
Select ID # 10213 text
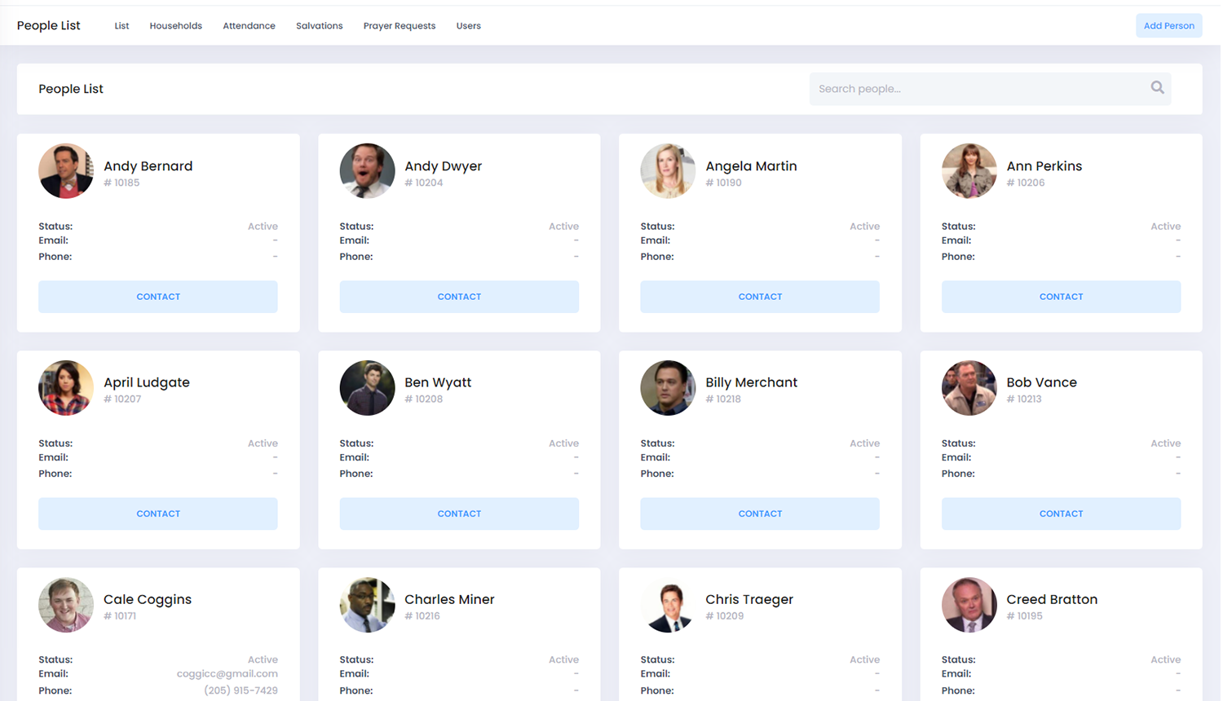click(1024, 399)
